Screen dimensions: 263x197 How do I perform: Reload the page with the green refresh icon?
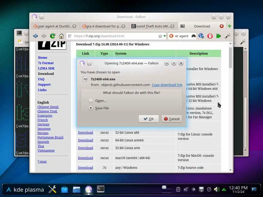(x=52, y=36)
